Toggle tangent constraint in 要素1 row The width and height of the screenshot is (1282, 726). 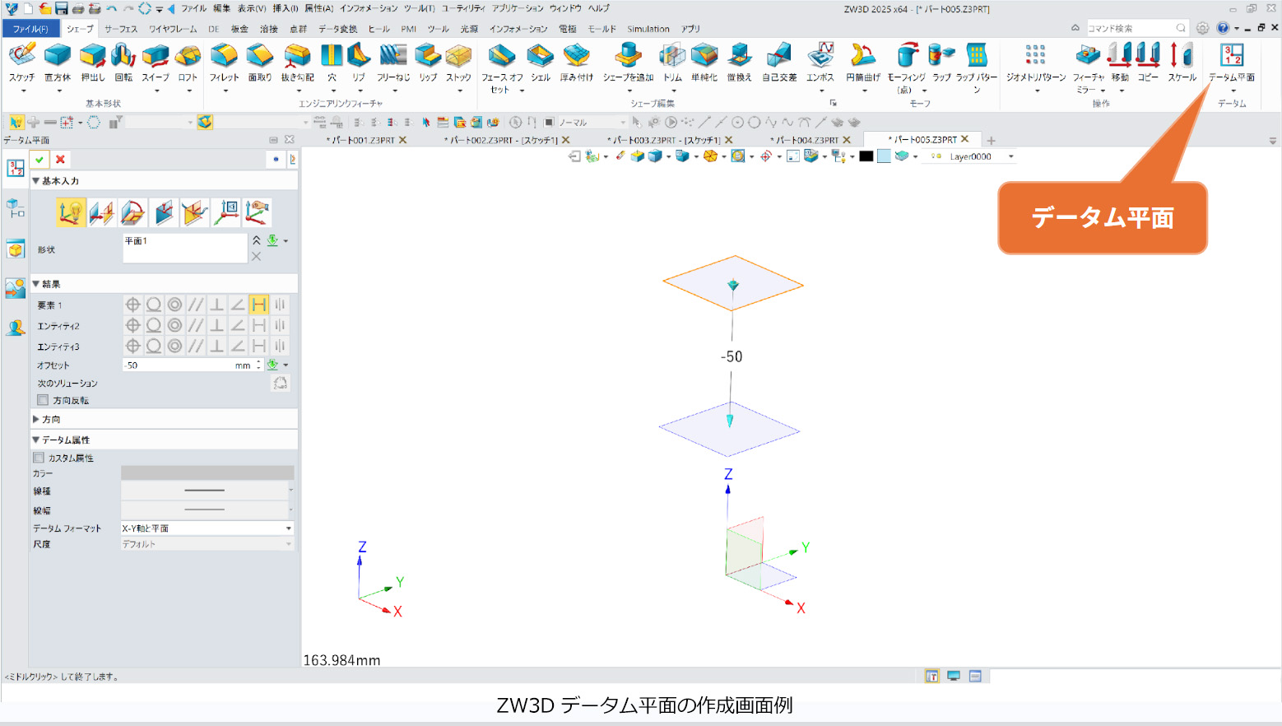[154, 305]
